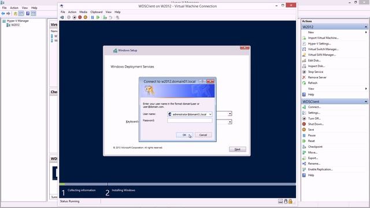Click the Revert icon in VM toolbar
This screenshot has width=370, height=208.
(110, 17)
